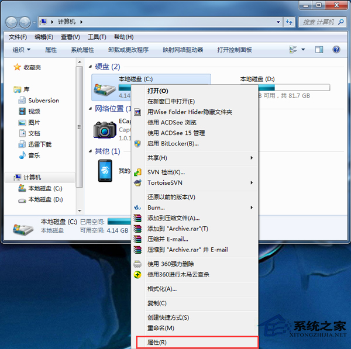Click the search magnifier icon
Screen dimensions: 351x349
pyautogui.click(x=340, y=22)
